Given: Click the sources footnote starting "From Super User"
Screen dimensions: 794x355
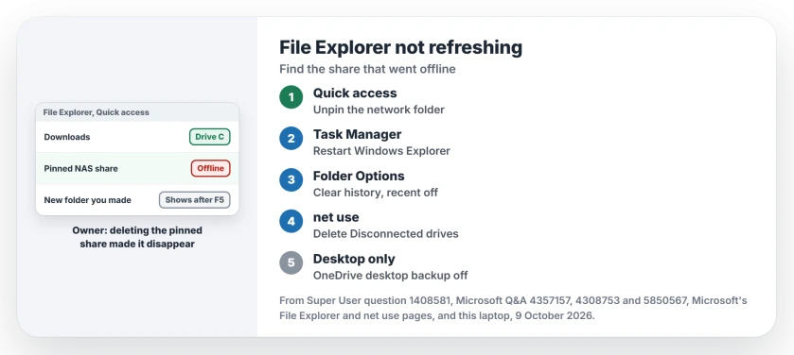Looking at the screenshot, I should point(513,309).
